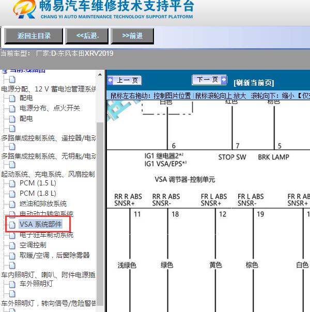Image resolution: width=310 pixels, height=312 pixels.
Task: Open the PCM (1.8 L) tree item
Action: [x=38, y=193]
